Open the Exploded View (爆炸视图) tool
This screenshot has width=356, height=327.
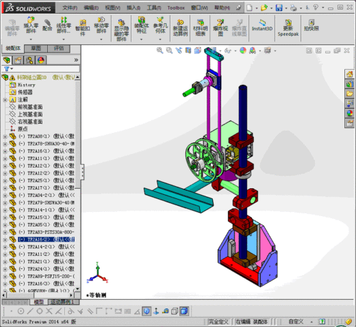pyautogui.click(x=220, y=28)
